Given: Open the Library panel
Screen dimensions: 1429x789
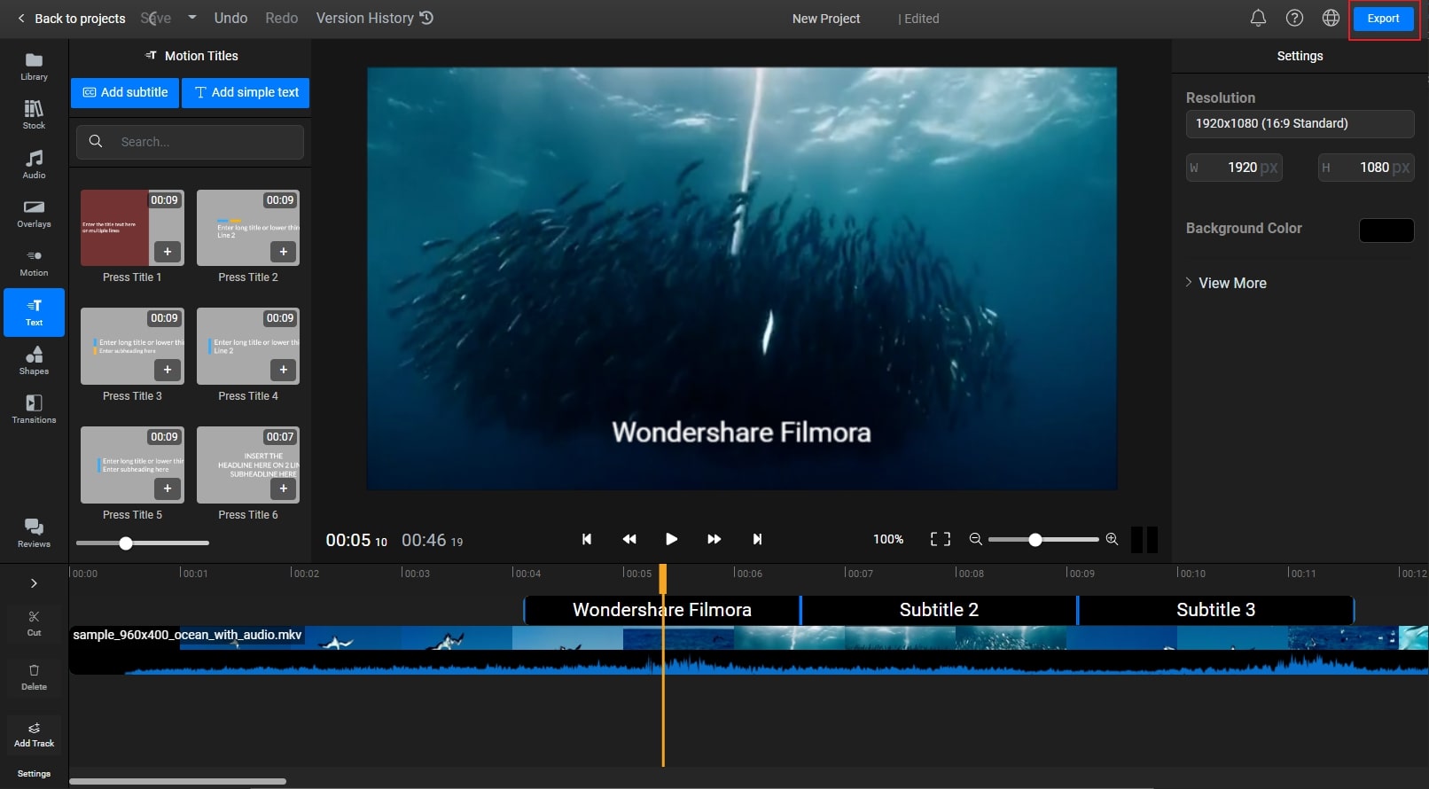Looking at the screenshot, I should click(34, 66).
